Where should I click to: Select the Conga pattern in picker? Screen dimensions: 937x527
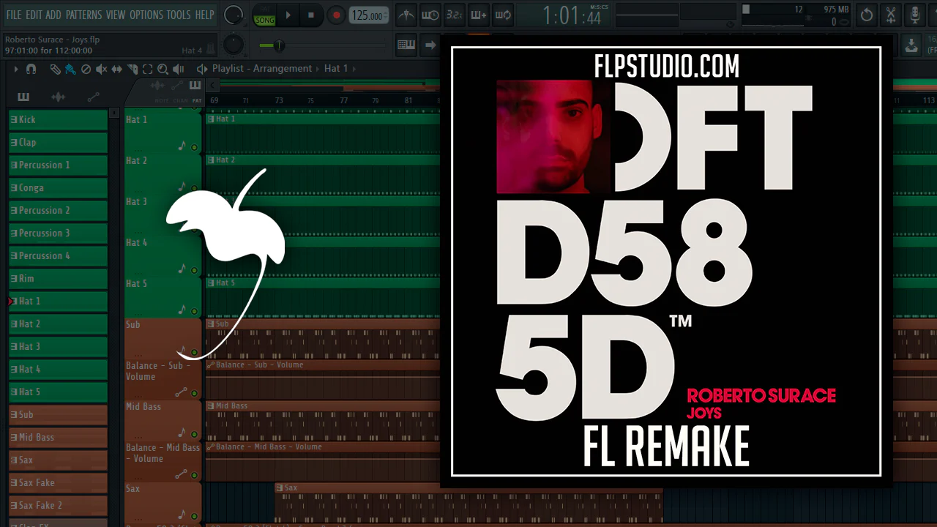coord(58,187)
